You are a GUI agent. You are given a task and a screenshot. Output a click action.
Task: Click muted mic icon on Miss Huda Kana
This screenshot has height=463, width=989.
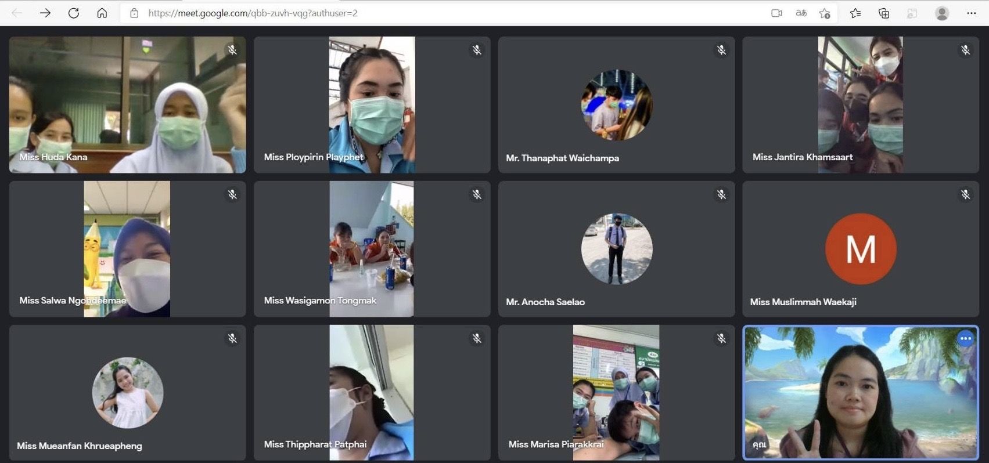pos(232,50)
